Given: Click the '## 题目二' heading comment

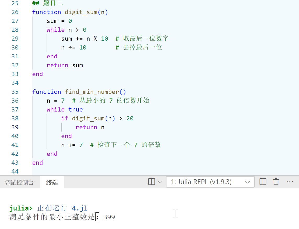Looking at the screenshot, I should 48,3.
